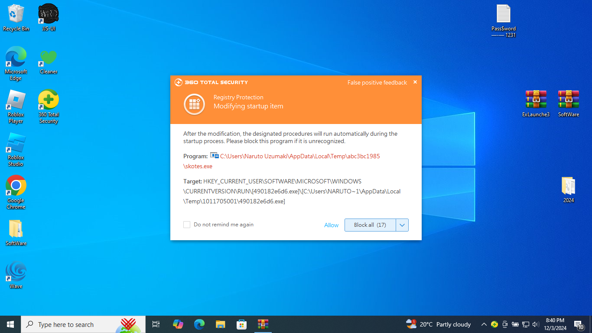This screenshot has height=333, width=592.
Task: Click False positive feedback link
Action: pyautogui.click(x=377, y=82)
